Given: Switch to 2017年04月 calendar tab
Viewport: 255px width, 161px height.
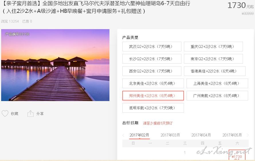Looking at the screenshot, I should click(x=201, y=135).
